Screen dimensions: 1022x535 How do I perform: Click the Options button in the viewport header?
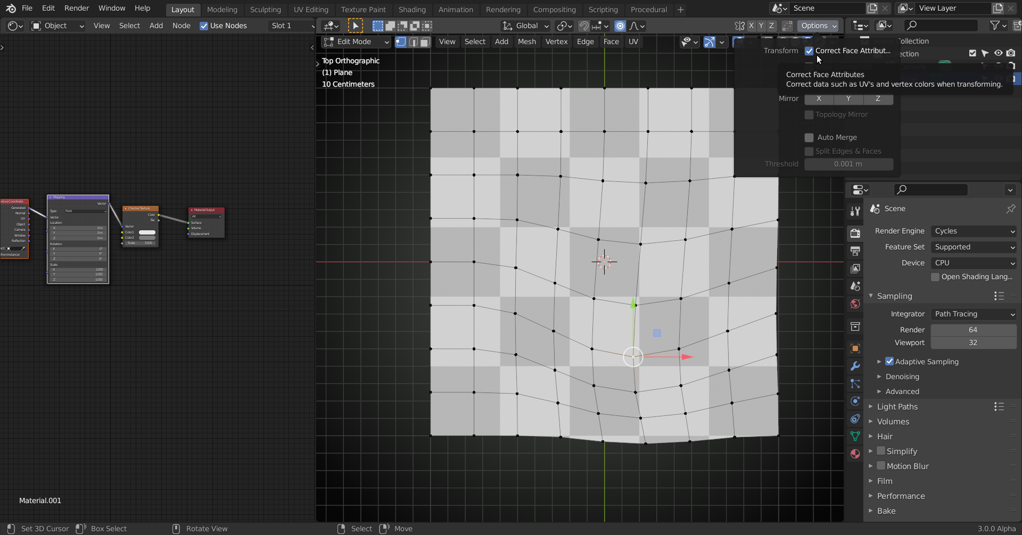pyautogui.click(x=814, y=26)
